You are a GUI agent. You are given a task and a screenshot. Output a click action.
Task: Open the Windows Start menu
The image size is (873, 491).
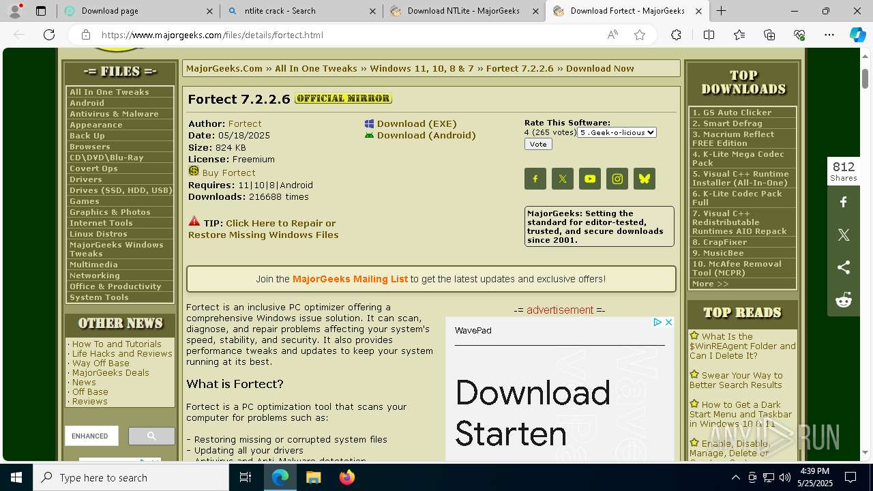pyautogui.click(x=16, y=477)
